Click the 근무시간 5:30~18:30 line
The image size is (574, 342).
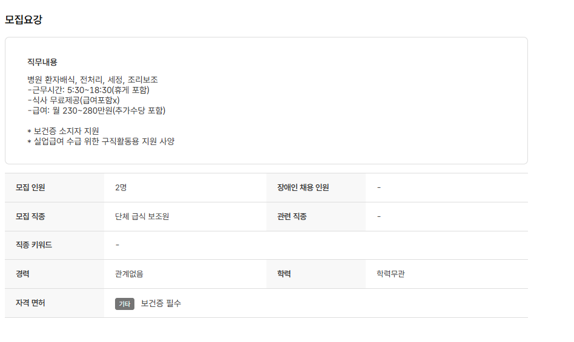pyautogui.click(x=88, y=90)
